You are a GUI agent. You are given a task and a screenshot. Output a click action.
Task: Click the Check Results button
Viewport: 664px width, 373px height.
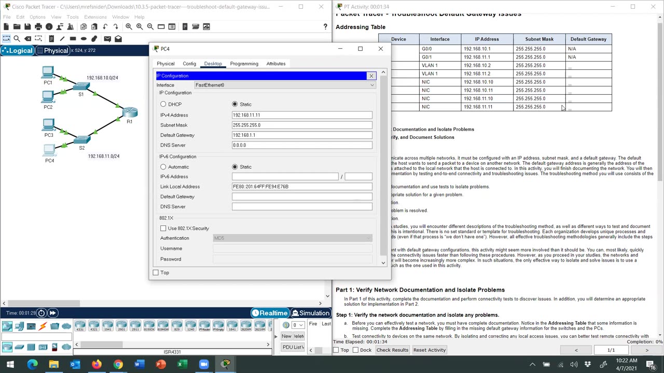coord(392,350)
